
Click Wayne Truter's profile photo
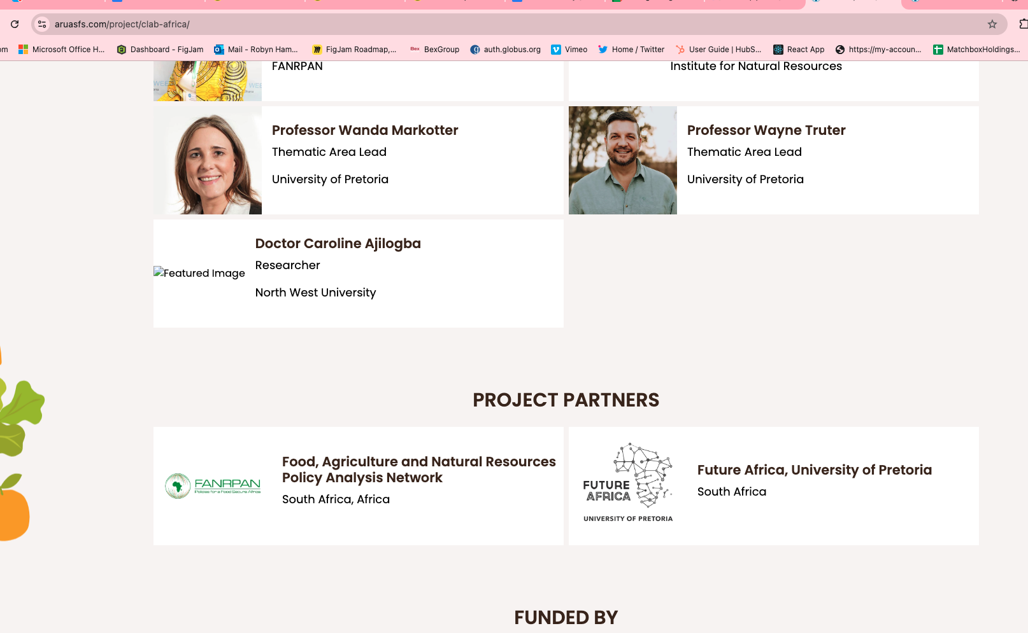(x=622, y=160)
